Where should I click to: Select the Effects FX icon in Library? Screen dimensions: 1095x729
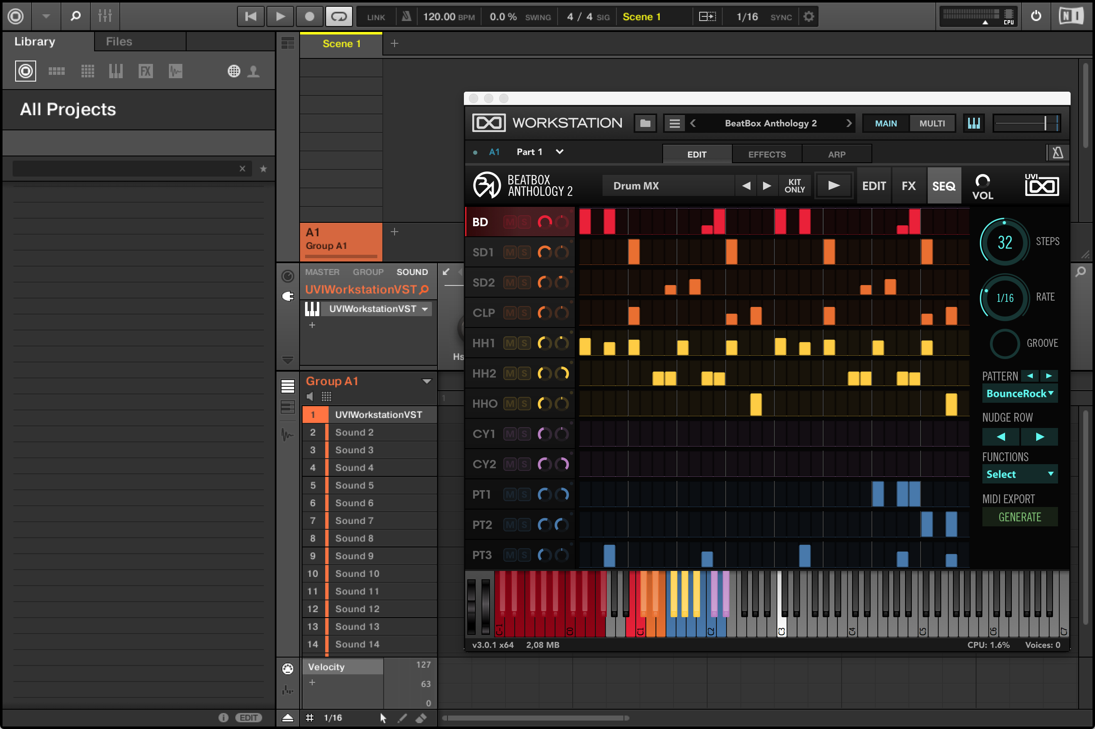tap(146, 71)
